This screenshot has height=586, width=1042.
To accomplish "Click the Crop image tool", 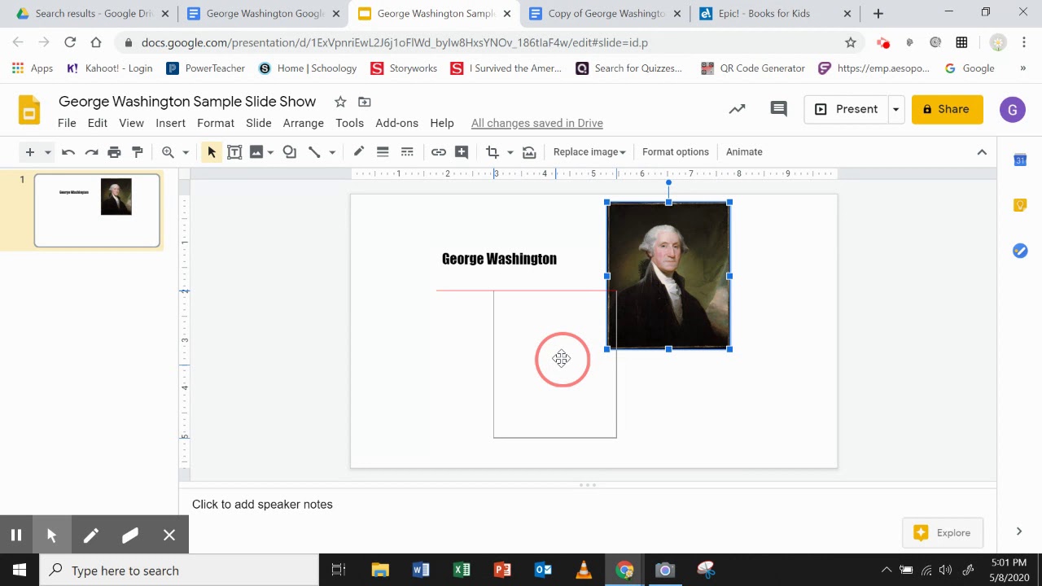I will [x=492, y=152].
